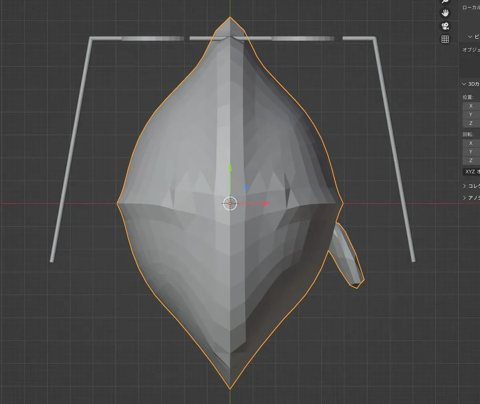Click the red X-axis gizmo arrow

266,203
